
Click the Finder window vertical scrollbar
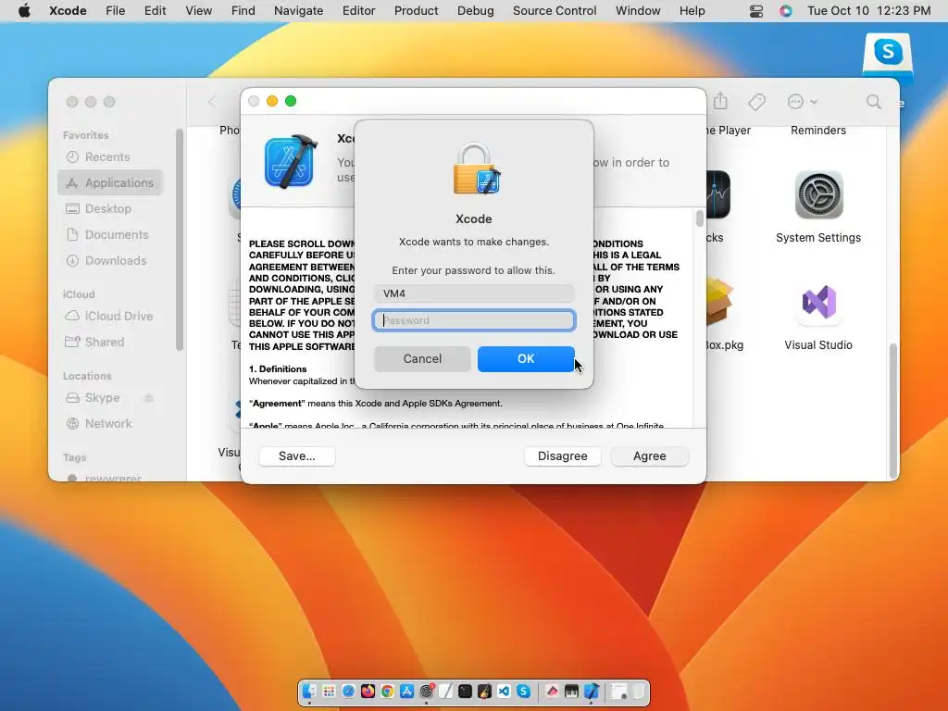click(893, 411)
